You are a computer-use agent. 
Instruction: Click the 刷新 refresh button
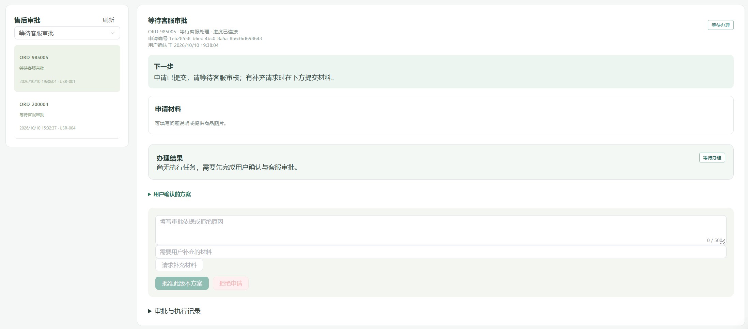(x=108, y=20)
